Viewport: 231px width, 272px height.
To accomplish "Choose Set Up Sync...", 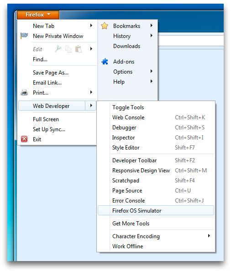I will (57, 129).
